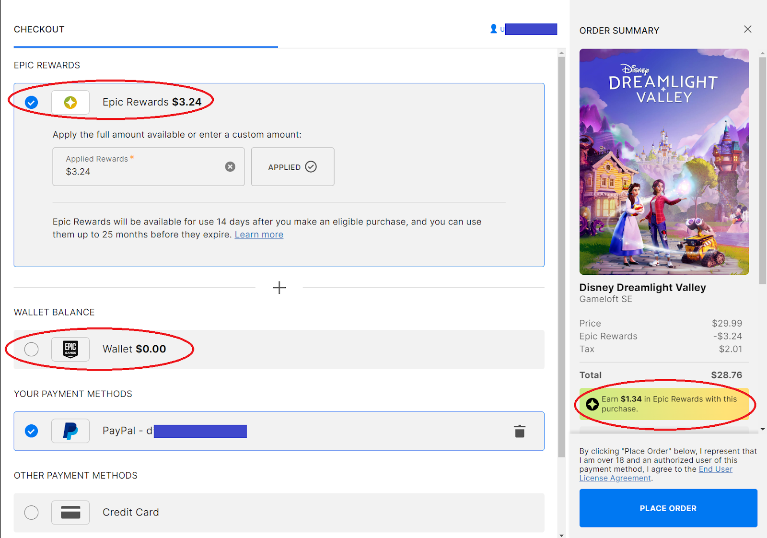This screenshot has width=767, height=538.
Task: Select the Wallet balance radio button
Action: tap(32, 349)
